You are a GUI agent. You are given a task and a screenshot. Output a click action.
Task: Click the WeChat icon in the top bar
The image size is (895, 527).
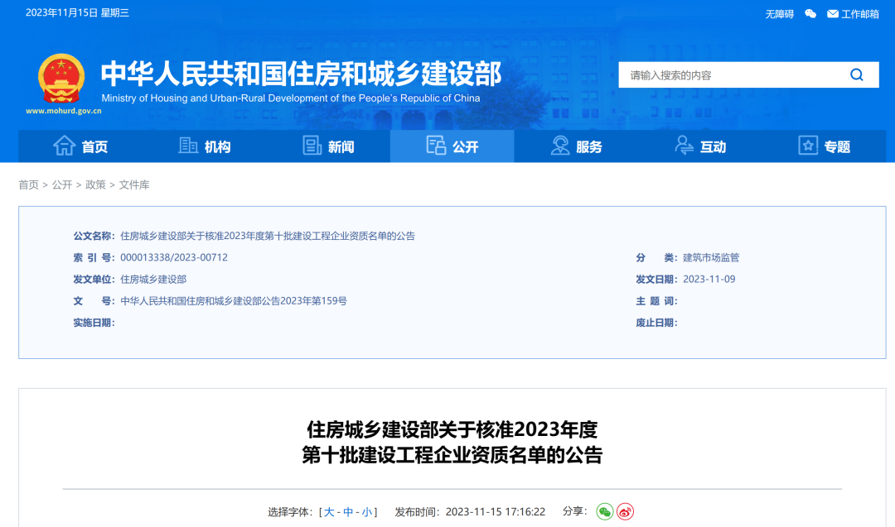pos(810,13)
